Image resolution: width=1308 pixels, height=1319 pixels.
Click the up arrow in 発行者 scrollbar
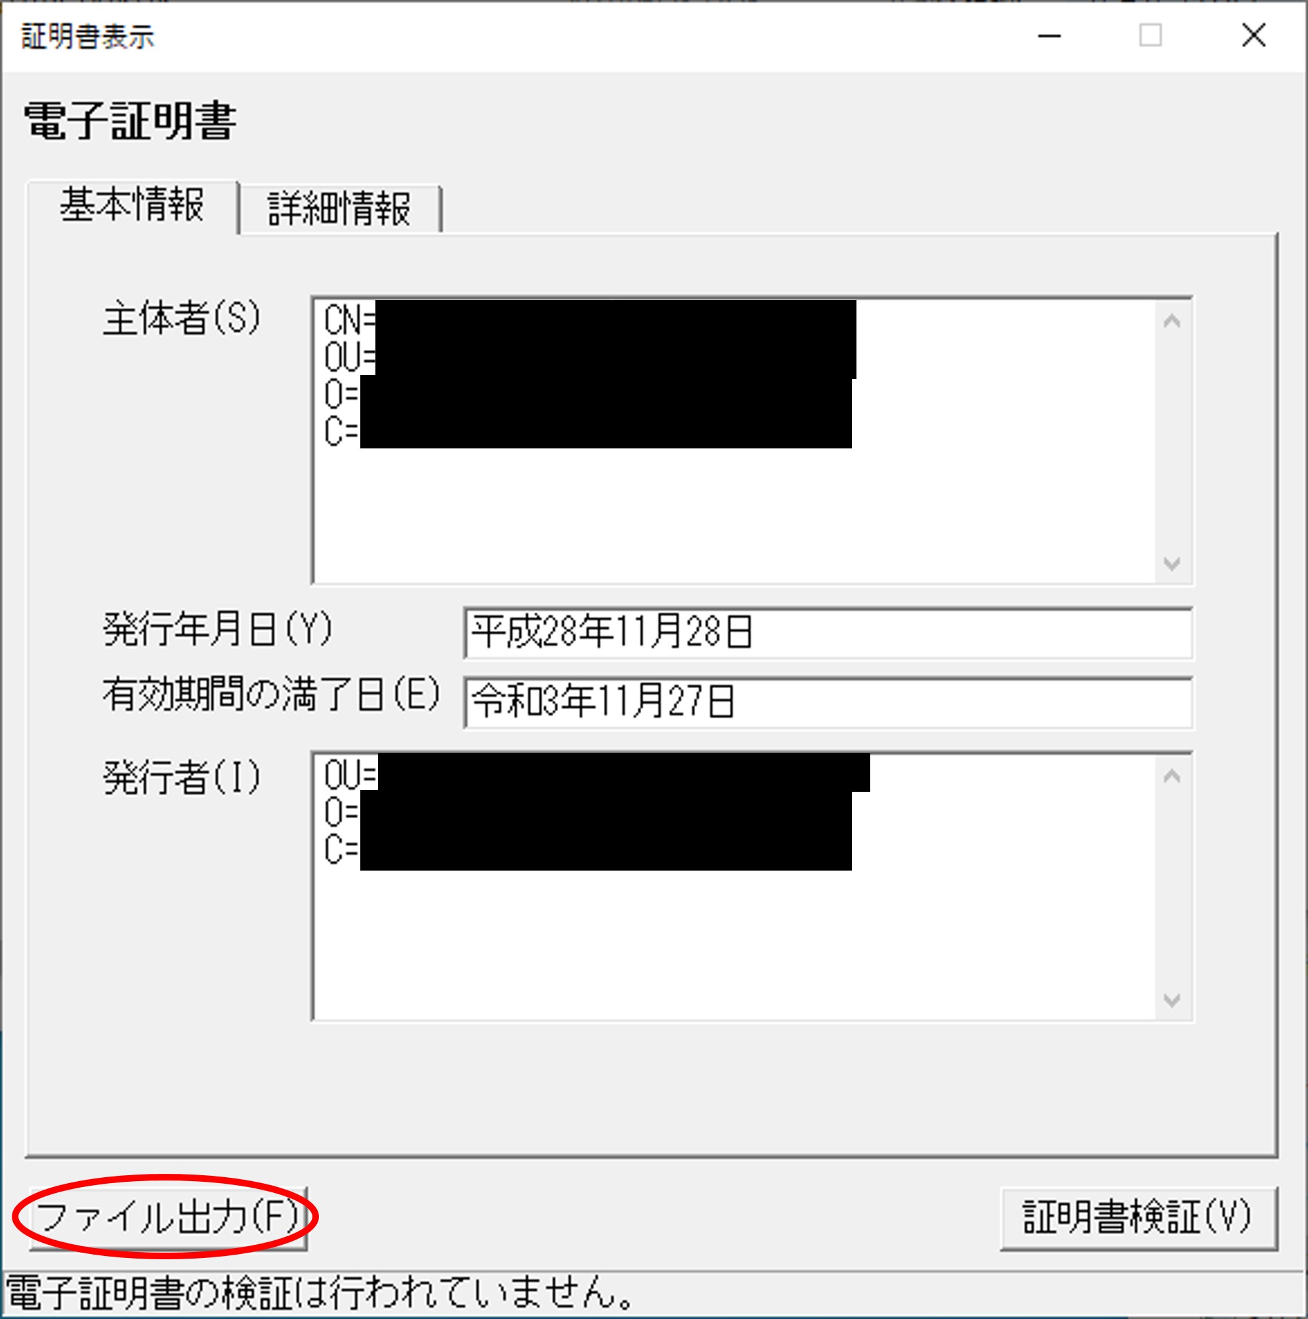[x=1171, y=776]
